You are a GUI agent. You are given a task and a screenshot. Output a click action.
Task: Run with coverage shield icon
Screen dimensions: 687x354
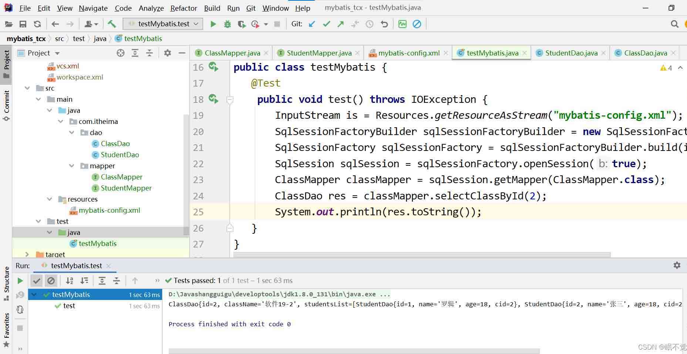pos(242,24)
